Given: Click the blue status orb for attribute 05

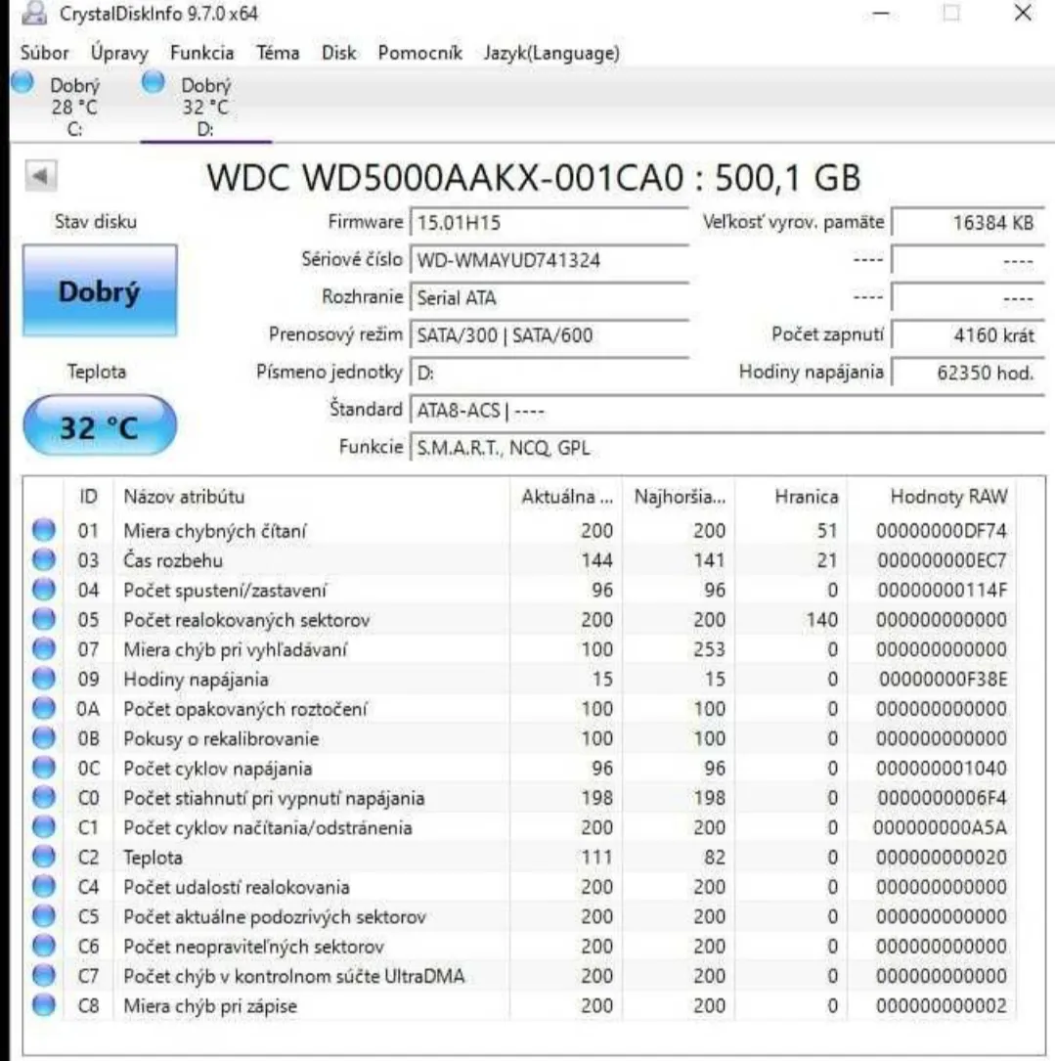Looking at the screenshot, I should coord(44,620).
